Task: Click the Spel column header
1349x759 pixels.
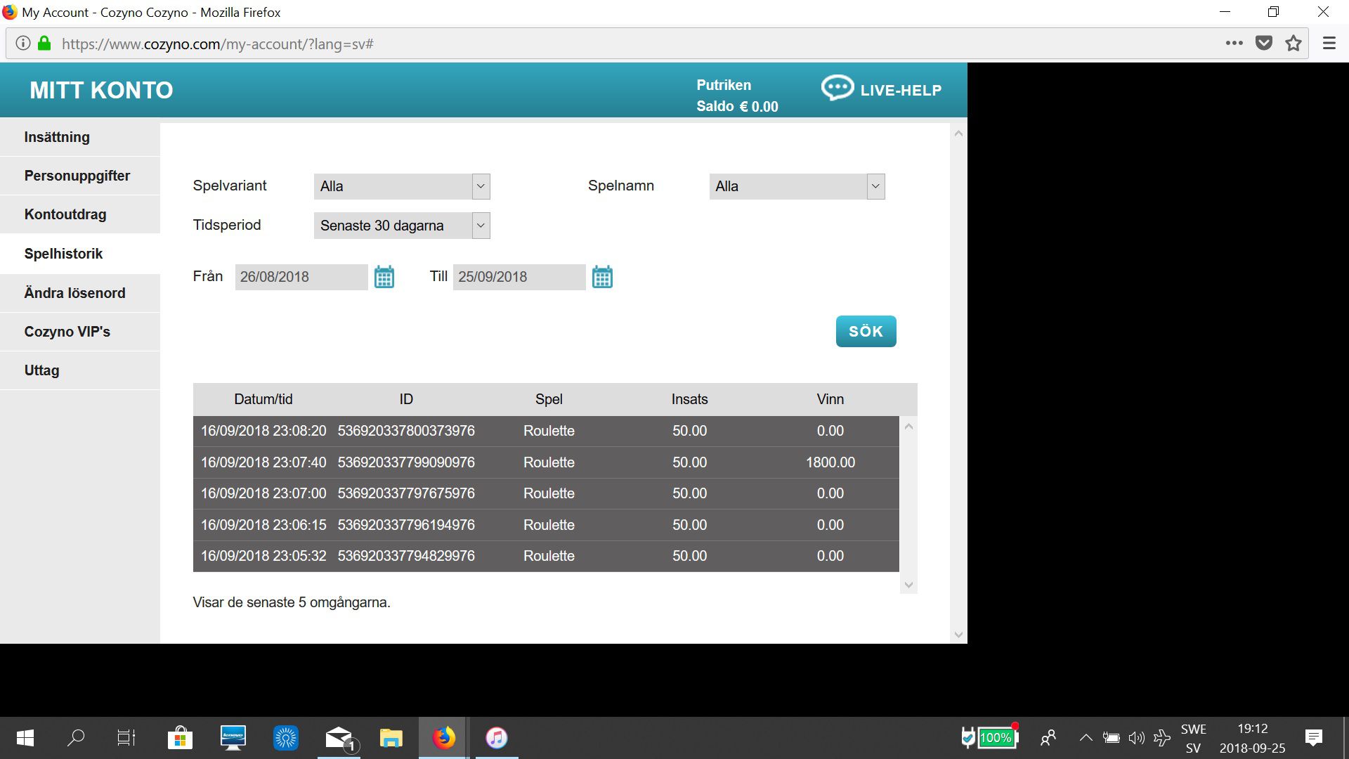Action: pyautogui.click(x=549, y=399)
